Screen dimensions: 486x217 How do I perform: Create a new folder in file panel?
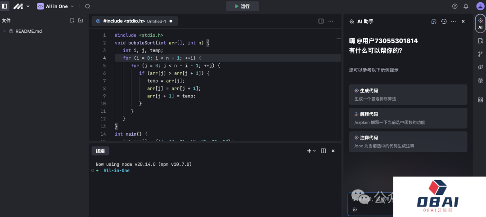pos(81,21)
